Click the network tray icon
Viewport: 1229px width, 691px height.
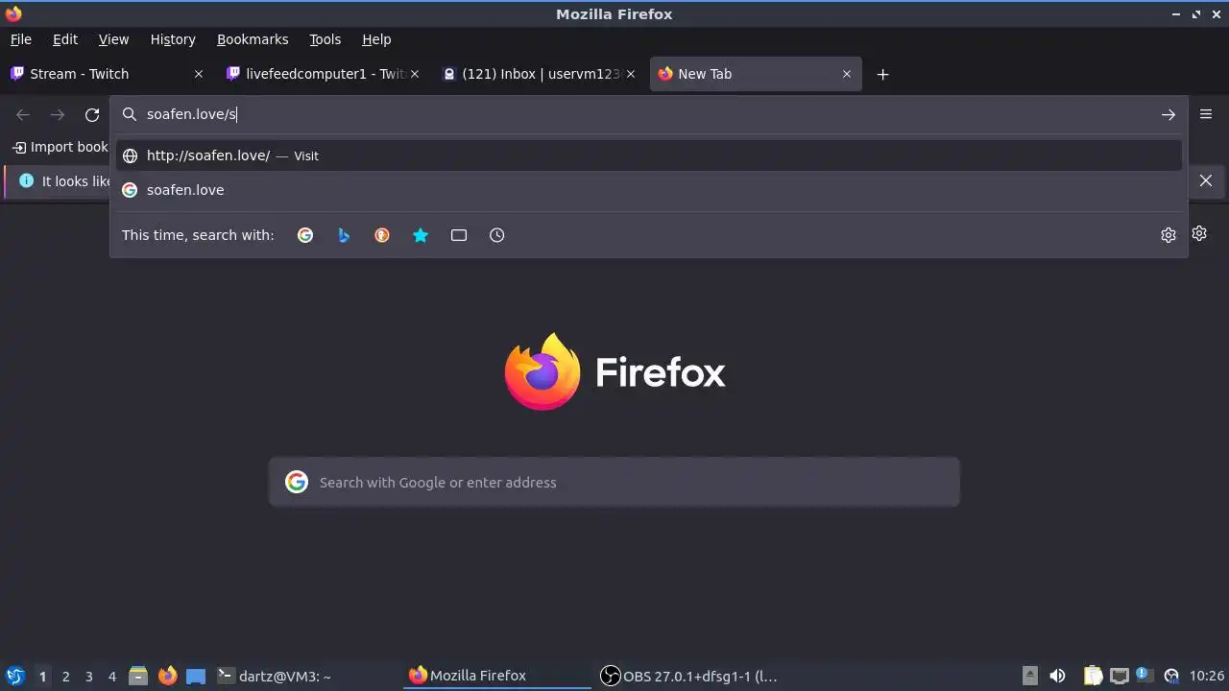coord(1119,676)
